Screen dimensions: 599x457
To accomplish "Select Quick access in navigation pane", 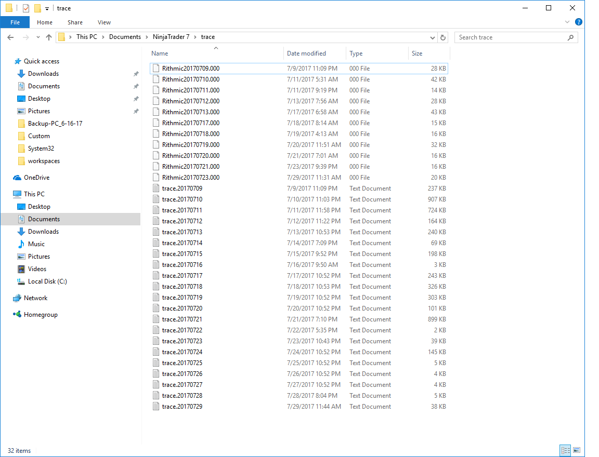I will tap(41, 61).
